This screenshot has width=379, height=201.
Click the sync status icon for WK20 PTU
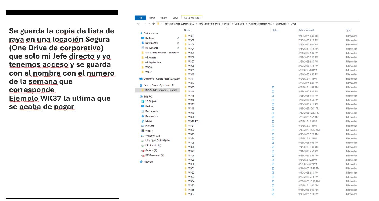pyautogui.click(x=273, y=121)
